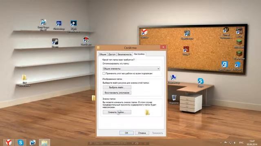Switch to the Доступ tab
This screenshot has height=146, width=261.
[x=112, y=54]
